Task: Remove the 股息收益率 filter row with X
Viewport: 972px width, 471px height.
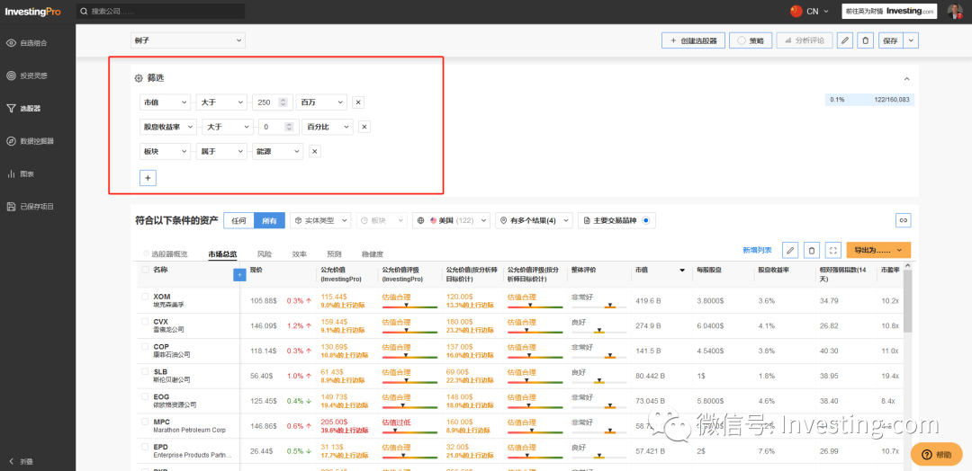Action: point(364,127)
